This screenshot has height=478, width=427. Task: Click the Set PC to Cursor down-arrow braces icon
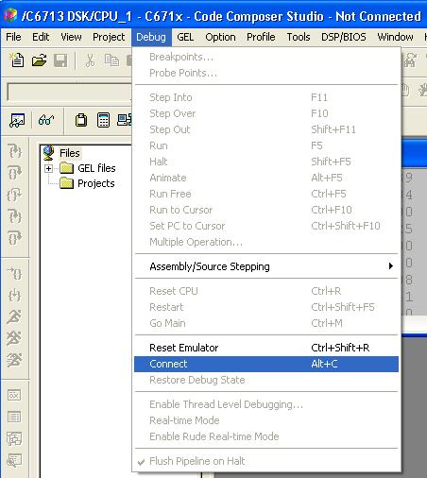[14, 295]
